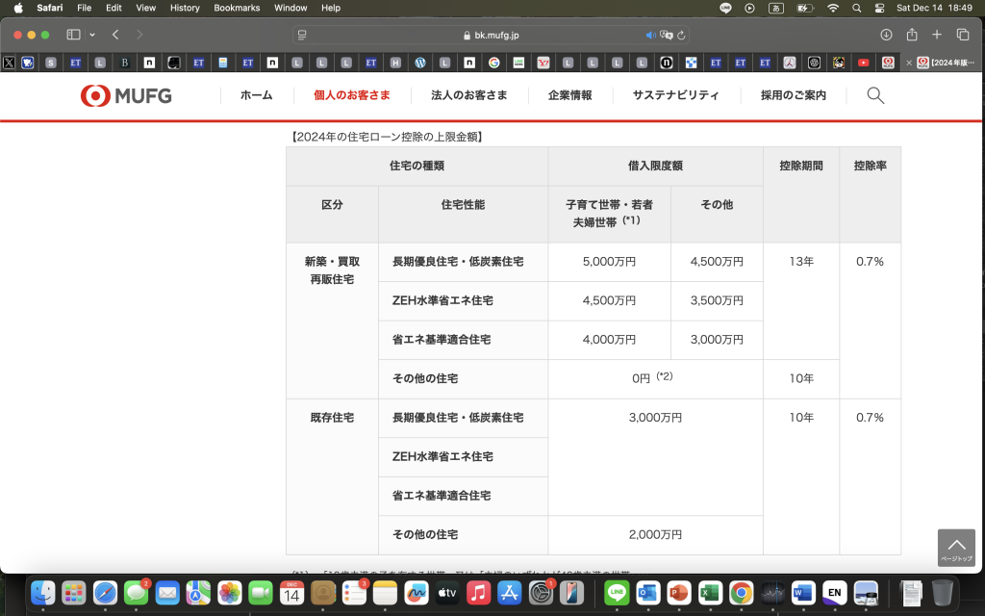
Task: Open the History menu in menu bar
Action: pyautogui.click(x=185, y=8)
